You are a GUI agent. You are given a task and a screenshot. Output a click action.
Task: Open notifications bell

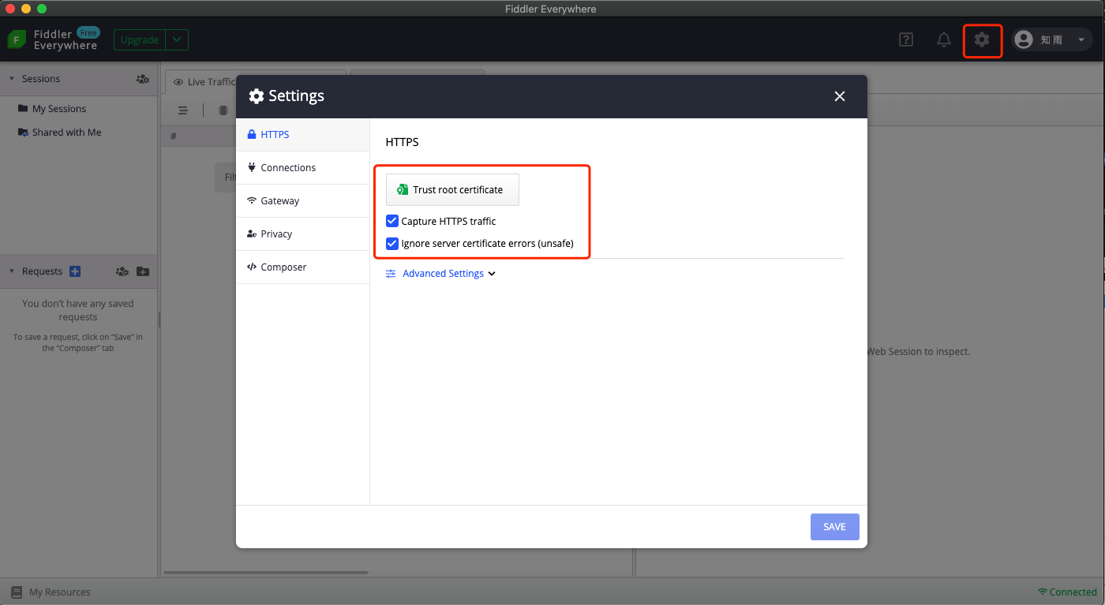944,39
